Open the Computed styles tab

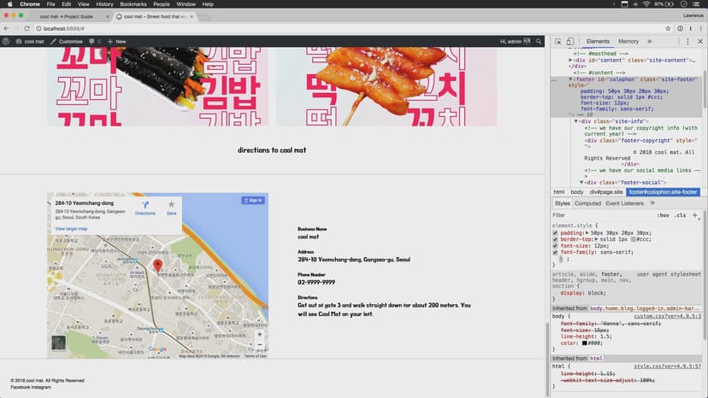[587, 203]
